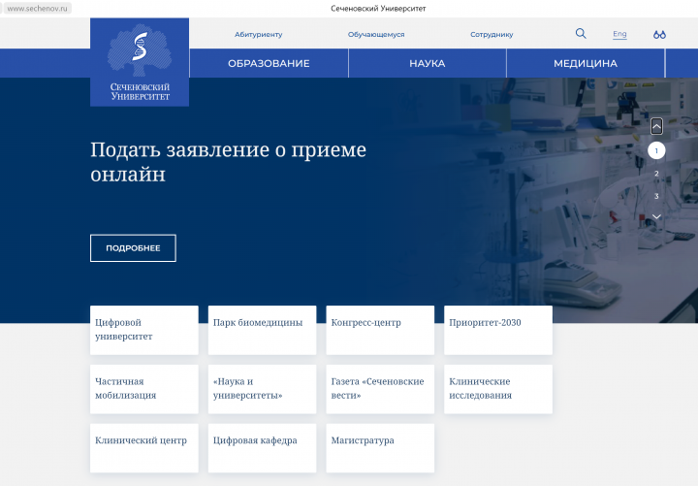
Task: Open the Абитуриенту link
Action: (x=258, y=34)
